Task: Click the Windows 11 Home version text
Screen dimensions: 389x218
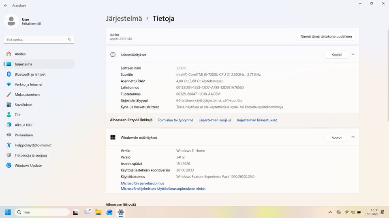Action: 190,150
